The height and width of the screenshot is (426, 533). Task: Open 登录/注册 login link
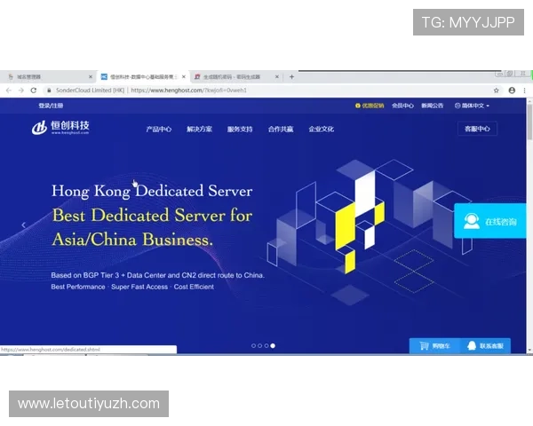[x=51, y=106]
